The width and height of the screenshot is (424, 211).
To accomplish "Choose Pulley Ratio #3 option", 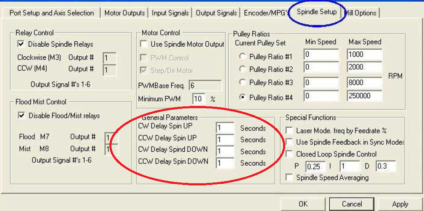I will point(242,82).
